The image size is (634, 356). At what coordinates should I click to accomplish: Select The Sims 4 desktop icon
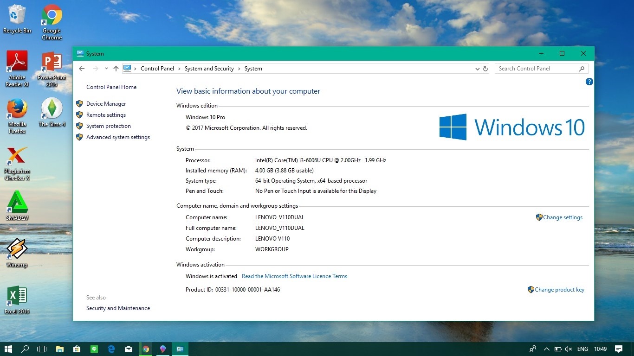point(52,113)
